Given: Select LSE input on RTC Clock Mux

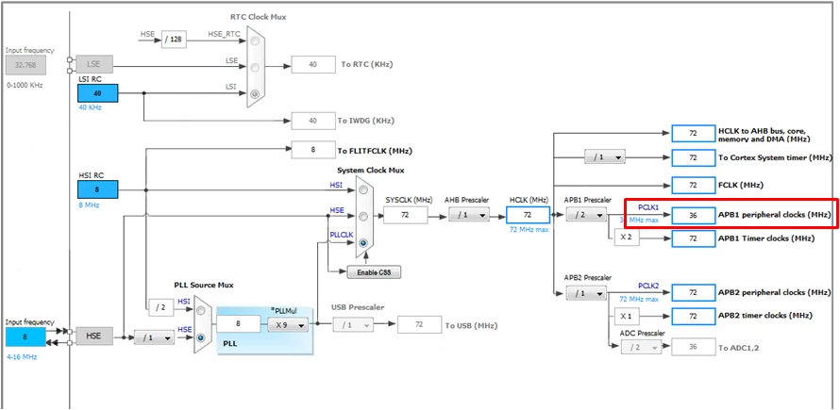Looking at the screenshot, I should click(x=255, y=68).
